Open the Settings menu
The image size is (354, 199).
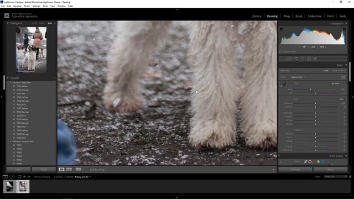pos(36,6)
